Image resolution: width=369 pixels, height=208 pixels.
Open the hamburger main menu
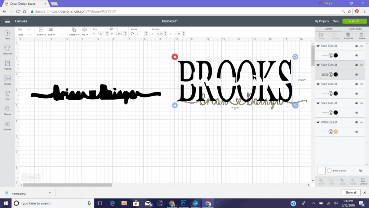8,21
